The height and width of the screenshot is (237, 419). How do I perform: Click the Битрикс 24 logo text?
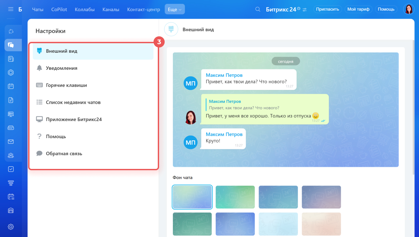click(281, 9)
